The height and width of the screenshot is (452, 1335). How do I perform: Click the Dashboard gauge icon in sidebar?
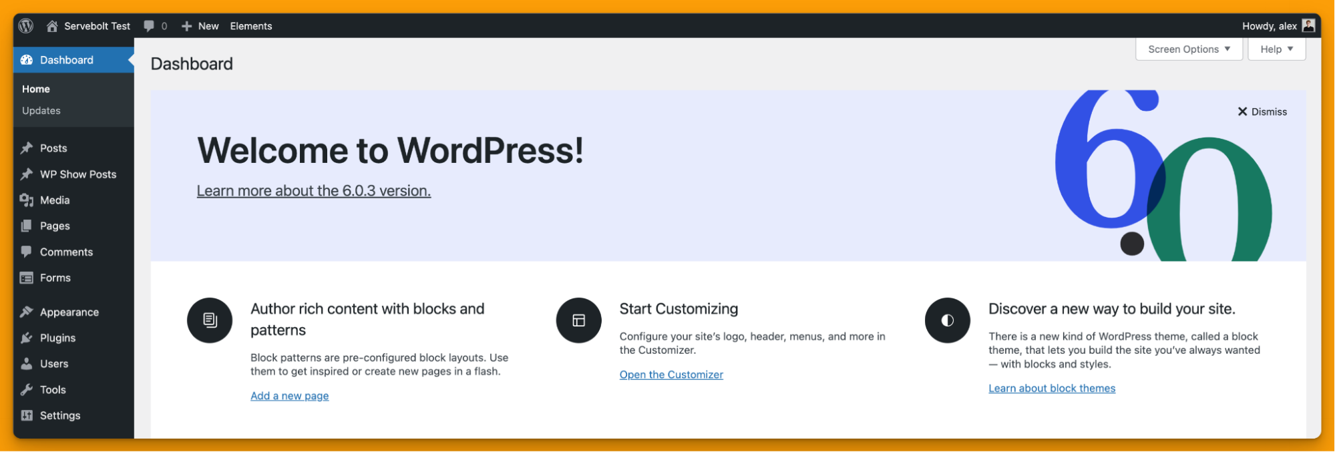27,60
